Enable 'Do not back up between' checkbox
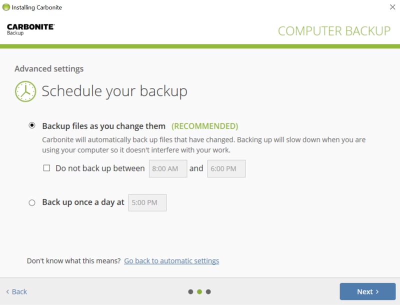 coord(46,168)
